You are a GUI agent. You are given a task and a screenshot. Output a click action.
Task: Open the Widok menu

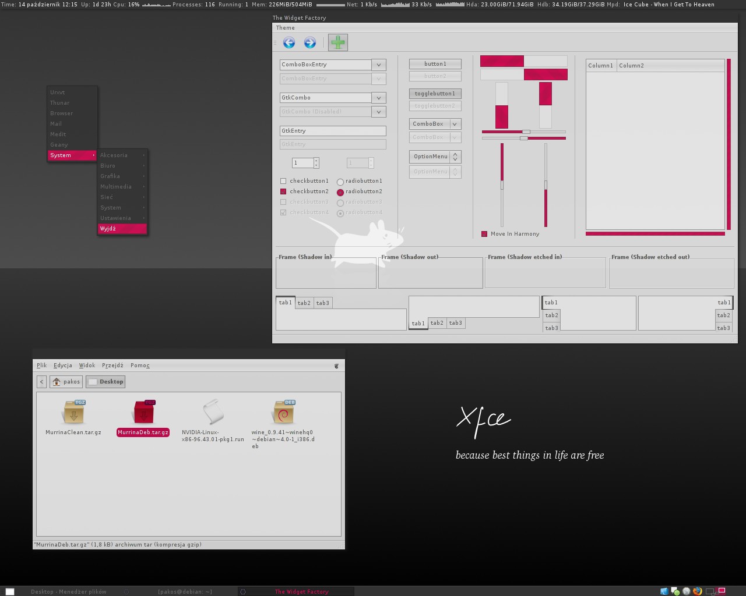click(87, 366)
